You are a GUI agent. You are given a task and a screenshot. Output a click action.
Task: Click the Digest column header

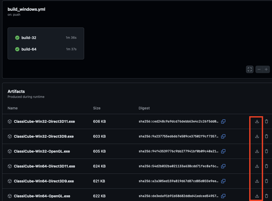click(x=144, y=108)
